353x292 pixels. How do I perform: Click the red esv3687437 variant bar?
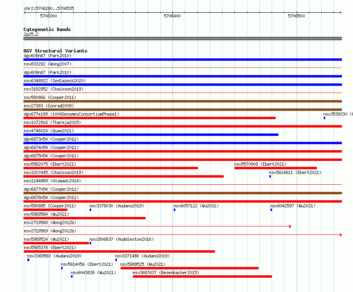point(202,277)
